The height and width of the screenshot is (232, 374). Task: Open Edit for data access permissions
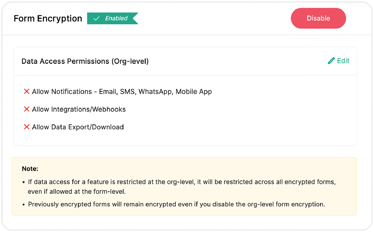(x=339, y=61)
